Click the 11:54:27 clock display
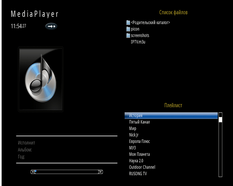This screenshot has width=233, height=186. click(x=18, y=26)
